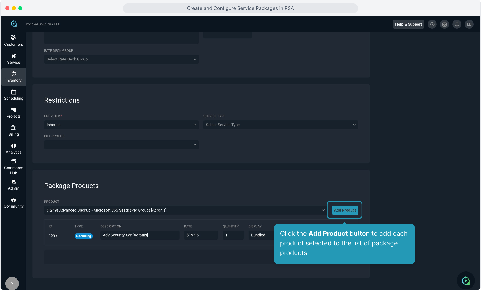481x290 pixels.
Task: Expand the Rate Deck Group dropdown
Action: (x=121, y=59)
